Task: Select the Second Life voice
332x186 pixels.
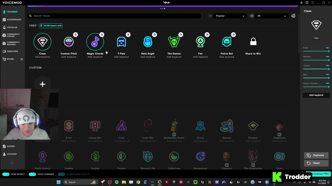Action: click(148, 157)
